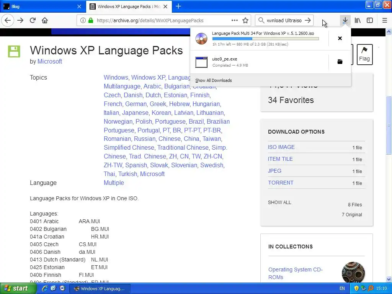The height and width of the screenshot is (294, 392).
Task: Click the green padlock security icon
Action: pos(91,21)
